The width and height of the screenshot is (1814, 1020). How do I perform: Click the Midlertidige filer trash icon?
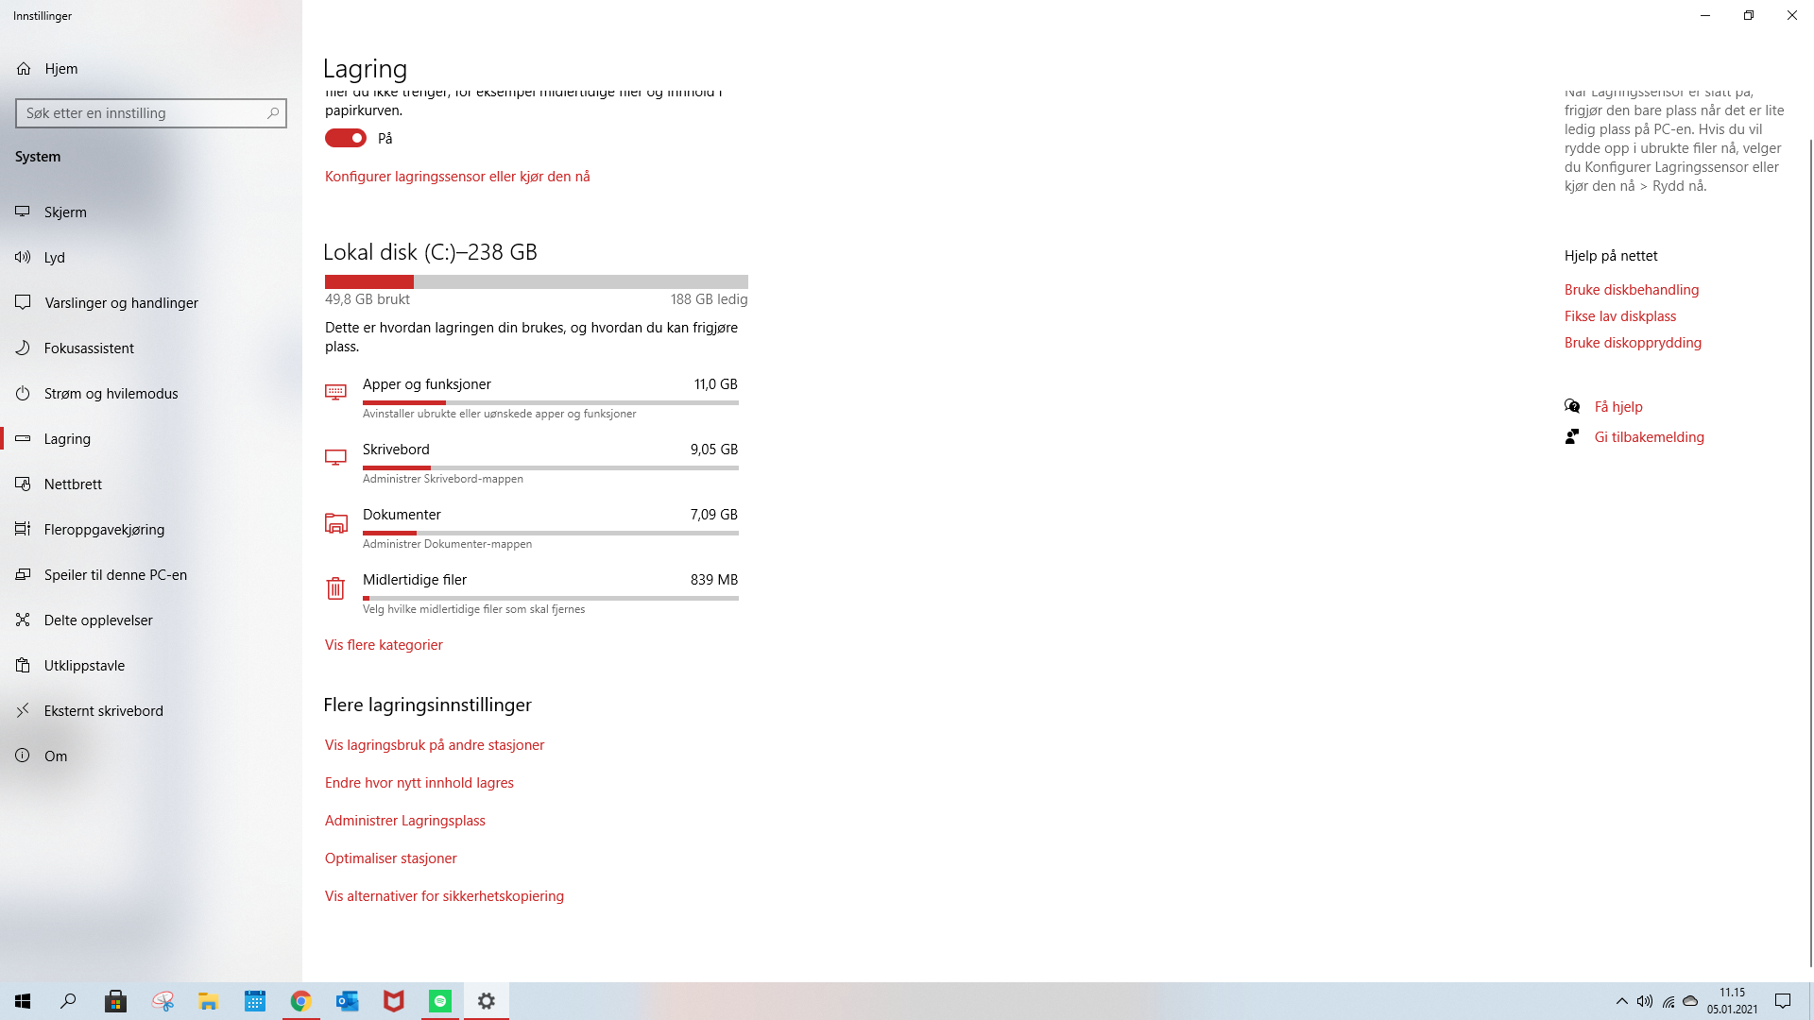pos(335,588)
